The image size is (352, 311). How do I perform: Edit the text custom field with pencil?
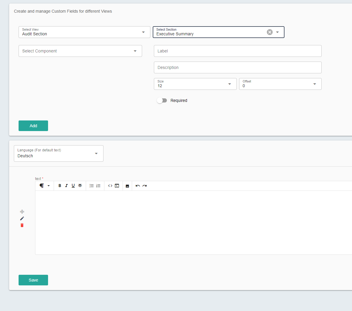click(x=22, y=219)
